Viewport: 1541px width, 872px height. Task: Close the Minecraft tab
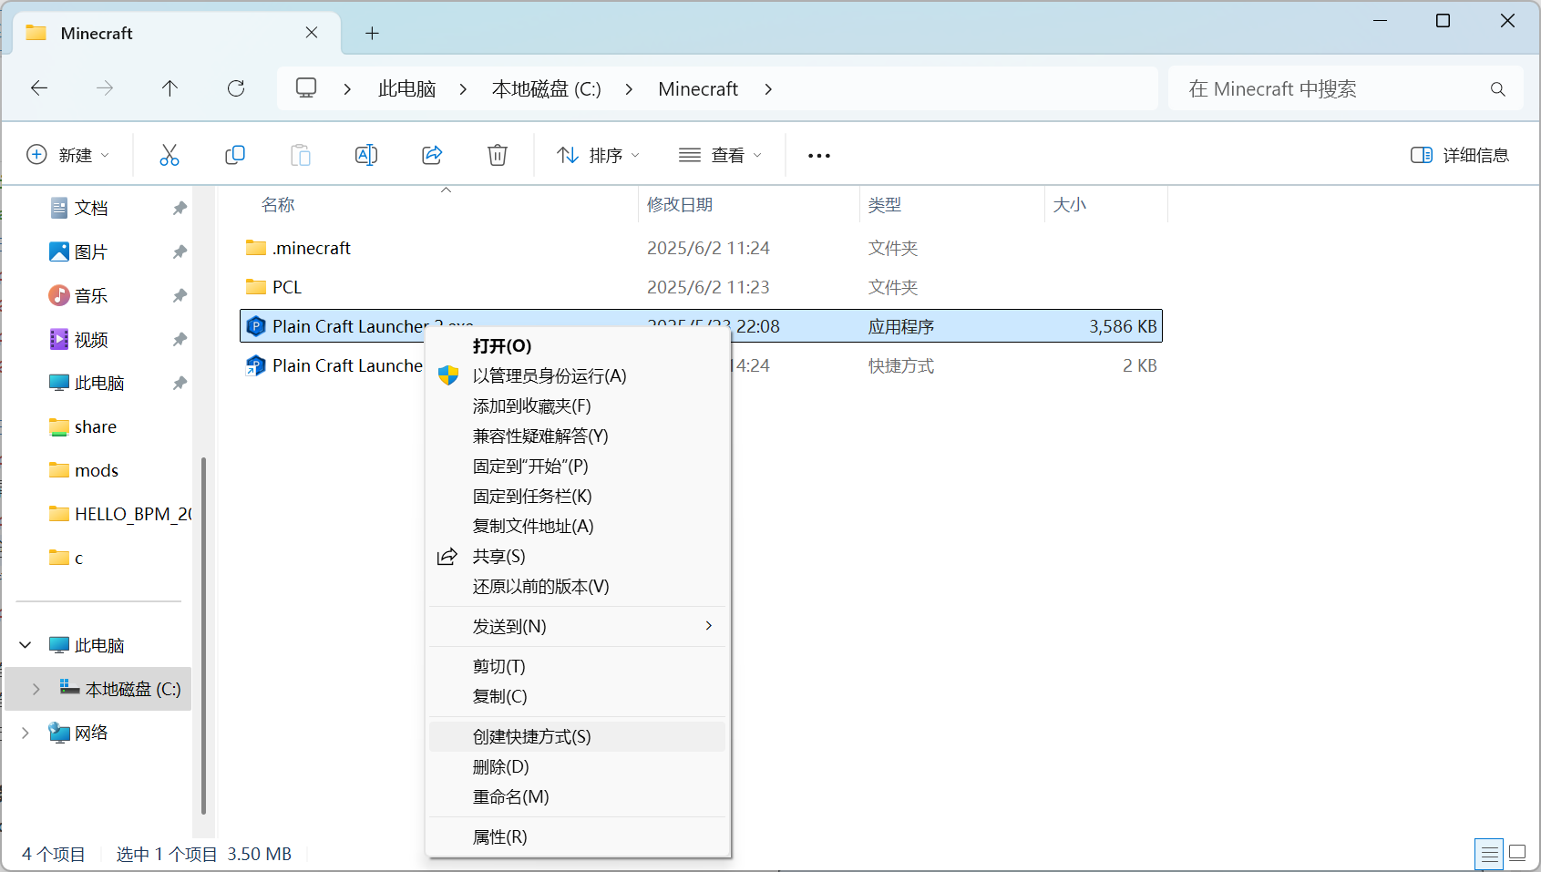(312, 33)
